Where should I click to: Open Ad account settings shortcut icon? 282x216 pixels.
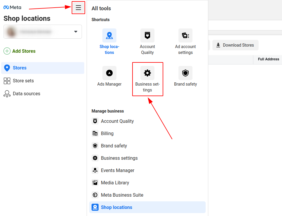click(x=185, y=35)
